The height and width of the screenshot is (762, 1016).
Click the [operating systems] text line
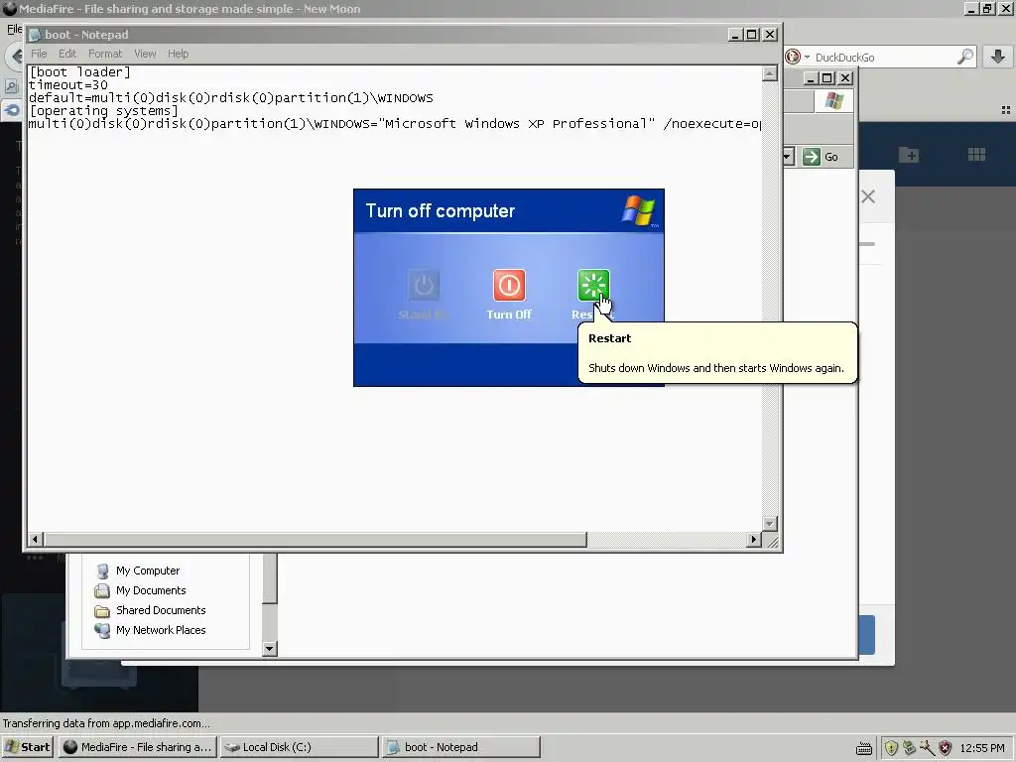point(103,111)
